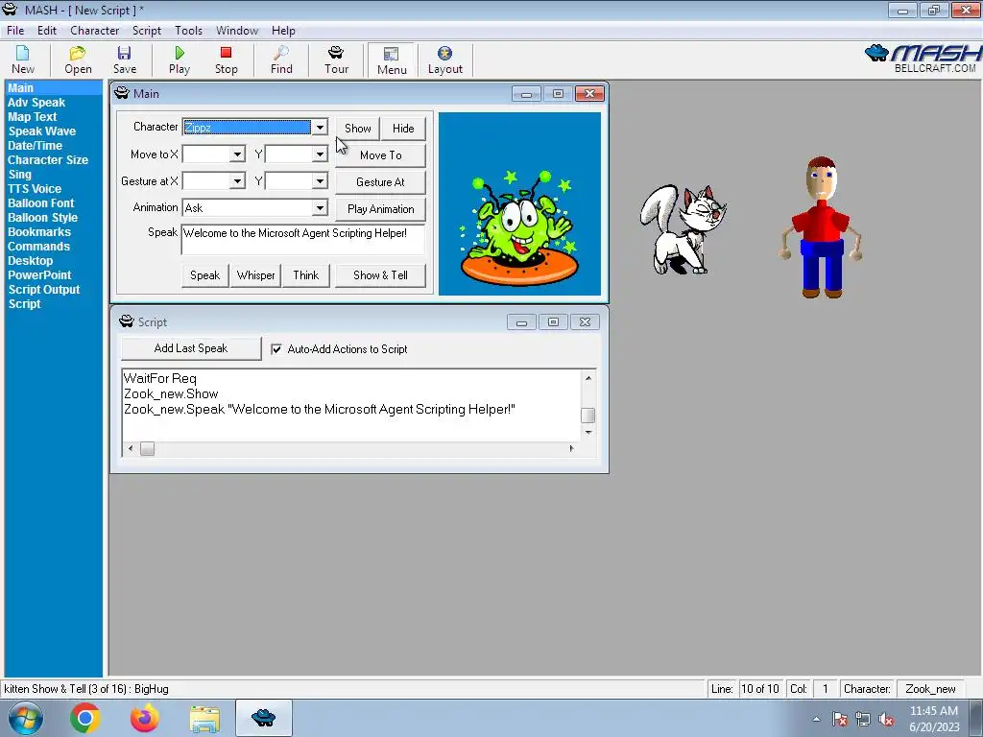983x737 pixels.
Task: Select Adv Speak in the sidebar
Action: click(36, 102)
